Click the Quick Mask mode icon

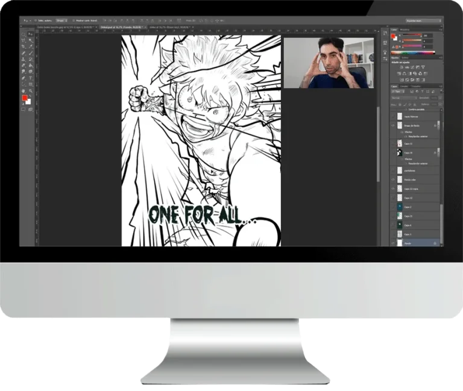[23, 109]
